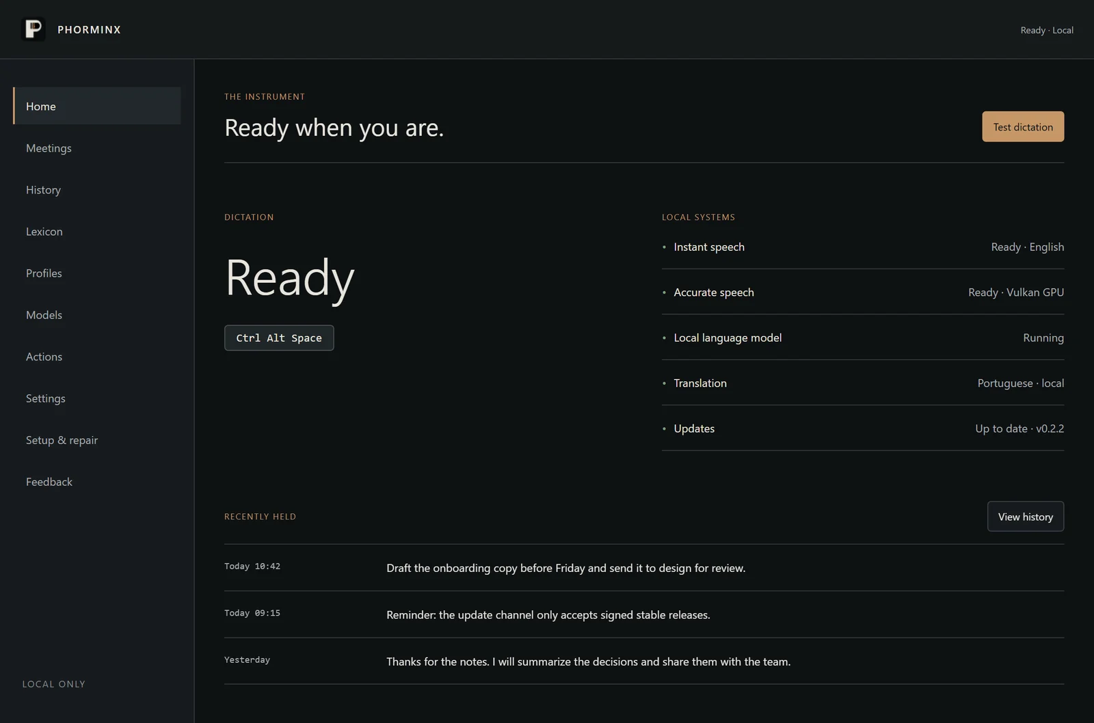Click the Local language model row
Screen dimensions: 1094x723
(863, 338)
